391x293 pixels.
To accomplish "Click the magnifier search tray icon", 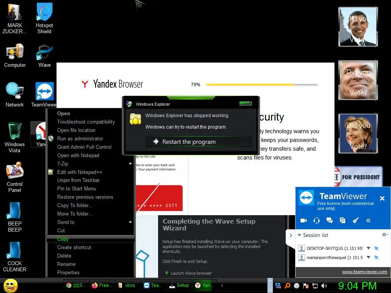I will pos(288,286).
